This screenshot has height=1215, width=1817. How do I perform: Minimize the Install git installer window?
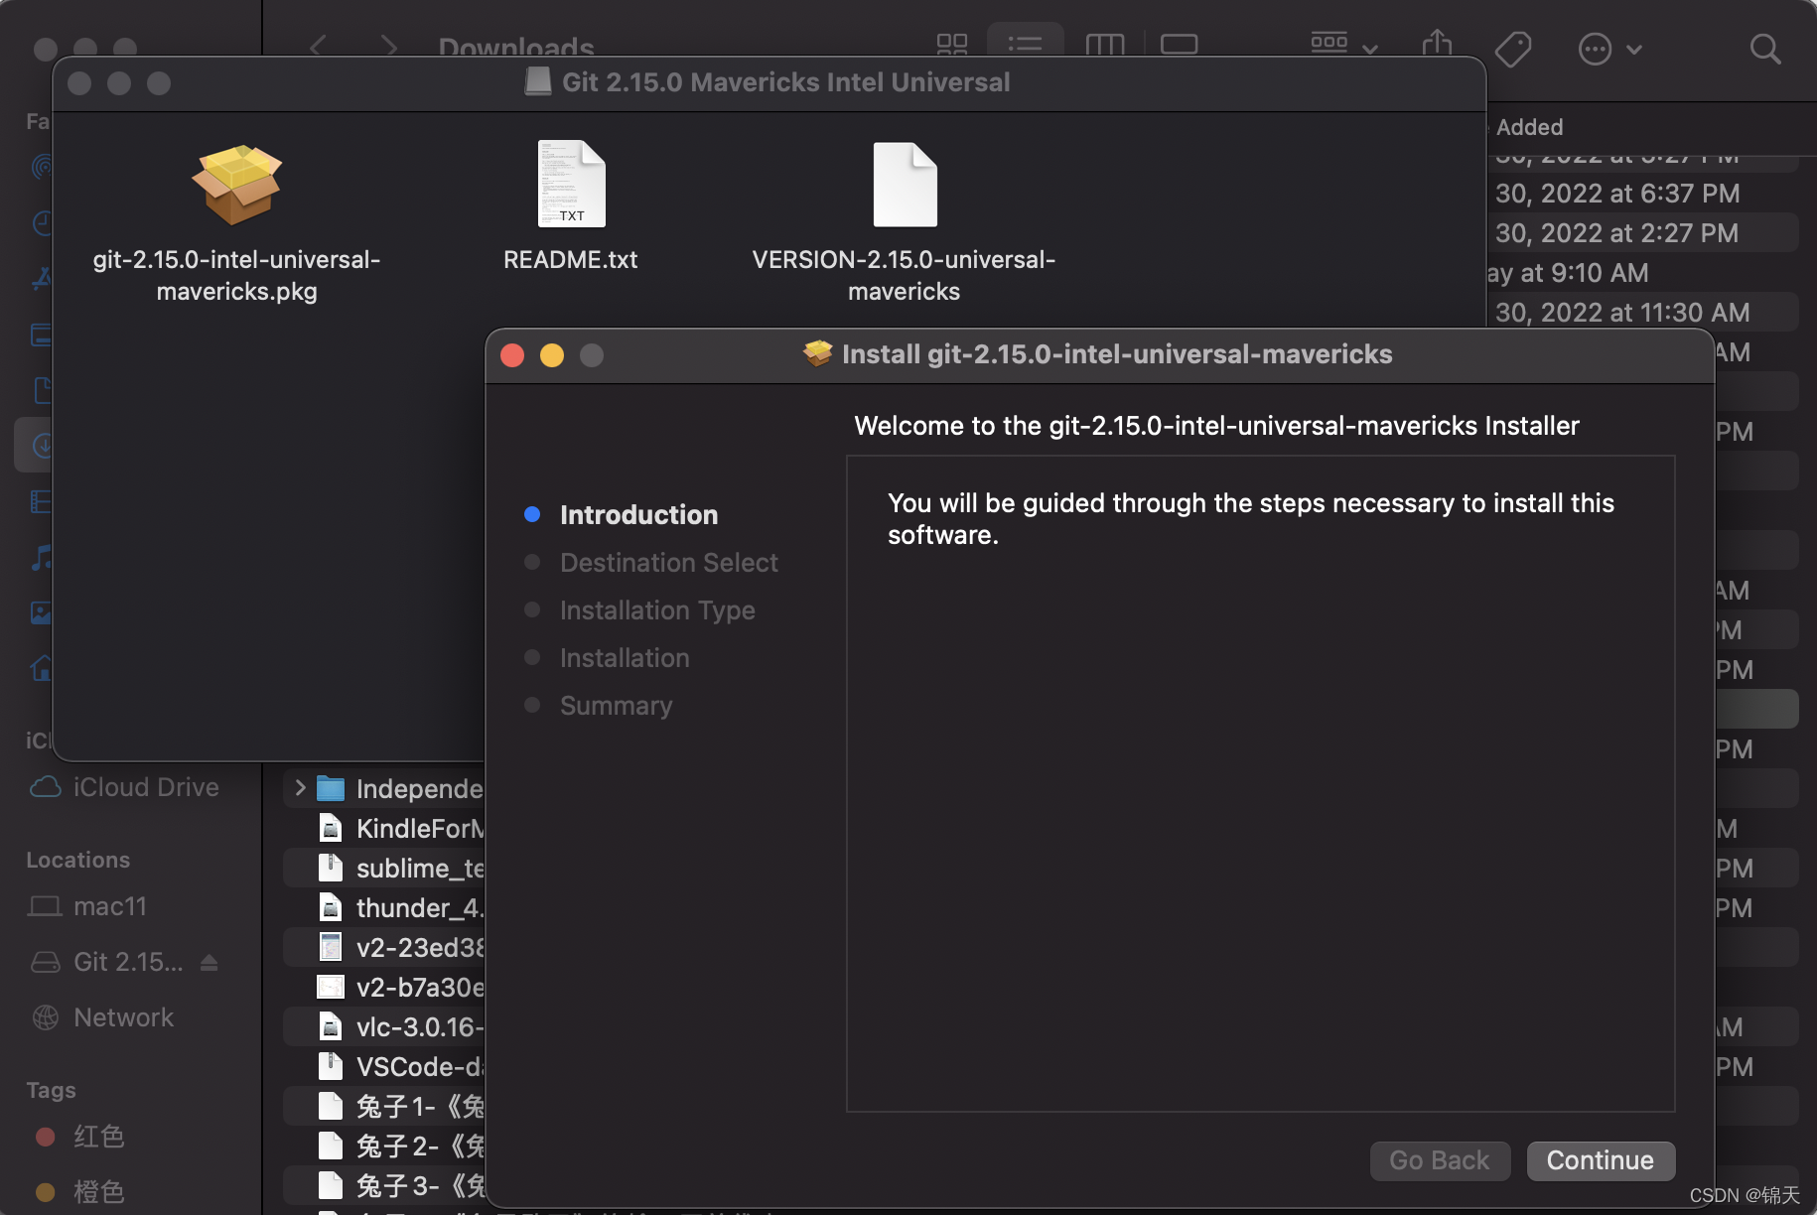point(552,355)
